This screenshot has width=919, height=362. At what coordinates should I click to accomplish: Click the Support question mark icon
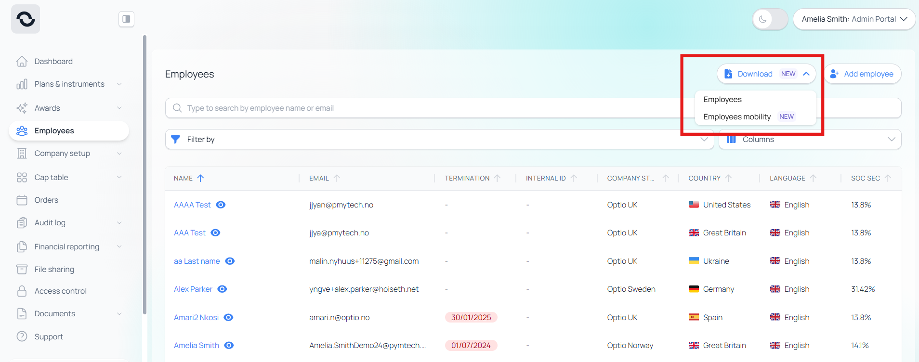22,336
